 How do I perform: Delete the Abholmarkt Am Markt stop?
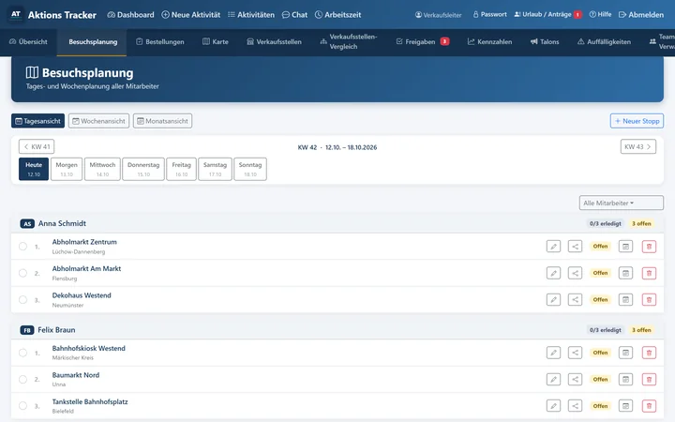[649, 273]
